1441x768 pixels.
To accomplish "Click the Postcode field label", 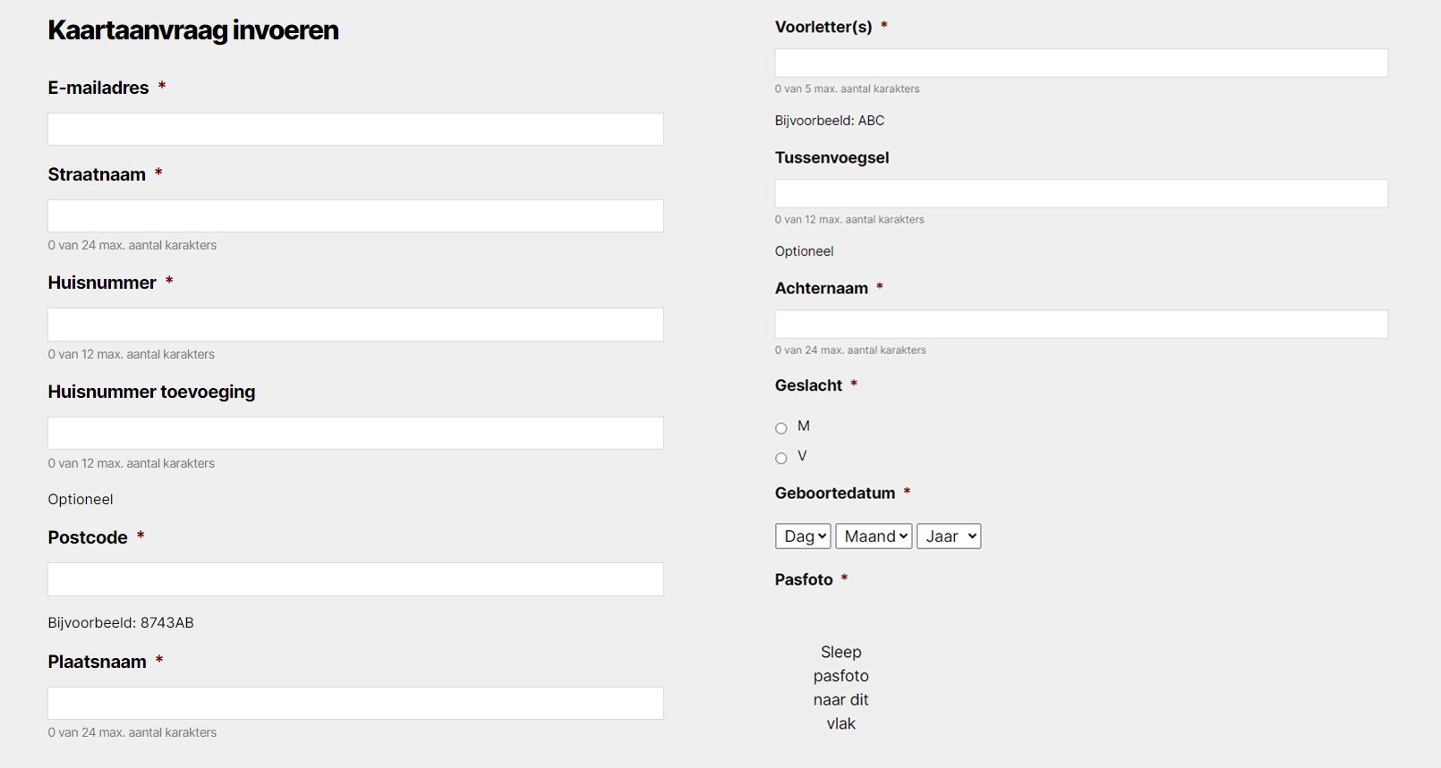I will (88, 537).
